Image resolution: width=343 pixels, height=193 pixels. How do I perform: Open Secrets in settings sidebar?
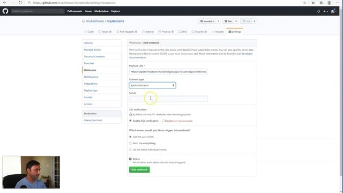click(x=102, y=97)
